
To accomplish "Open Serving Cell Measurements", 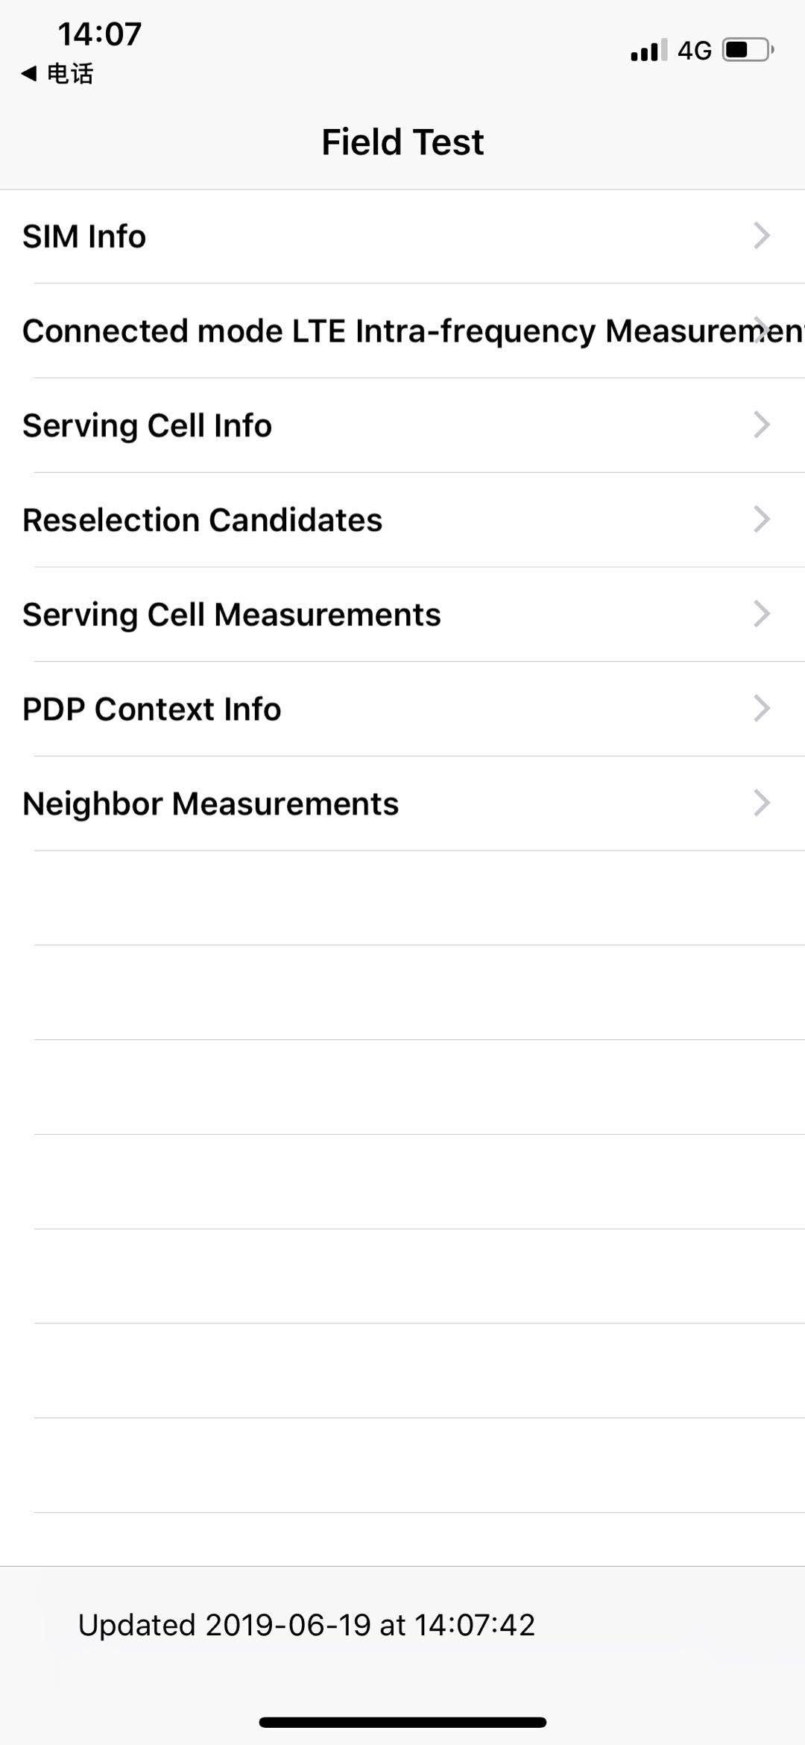I will [x=231, y=615].
